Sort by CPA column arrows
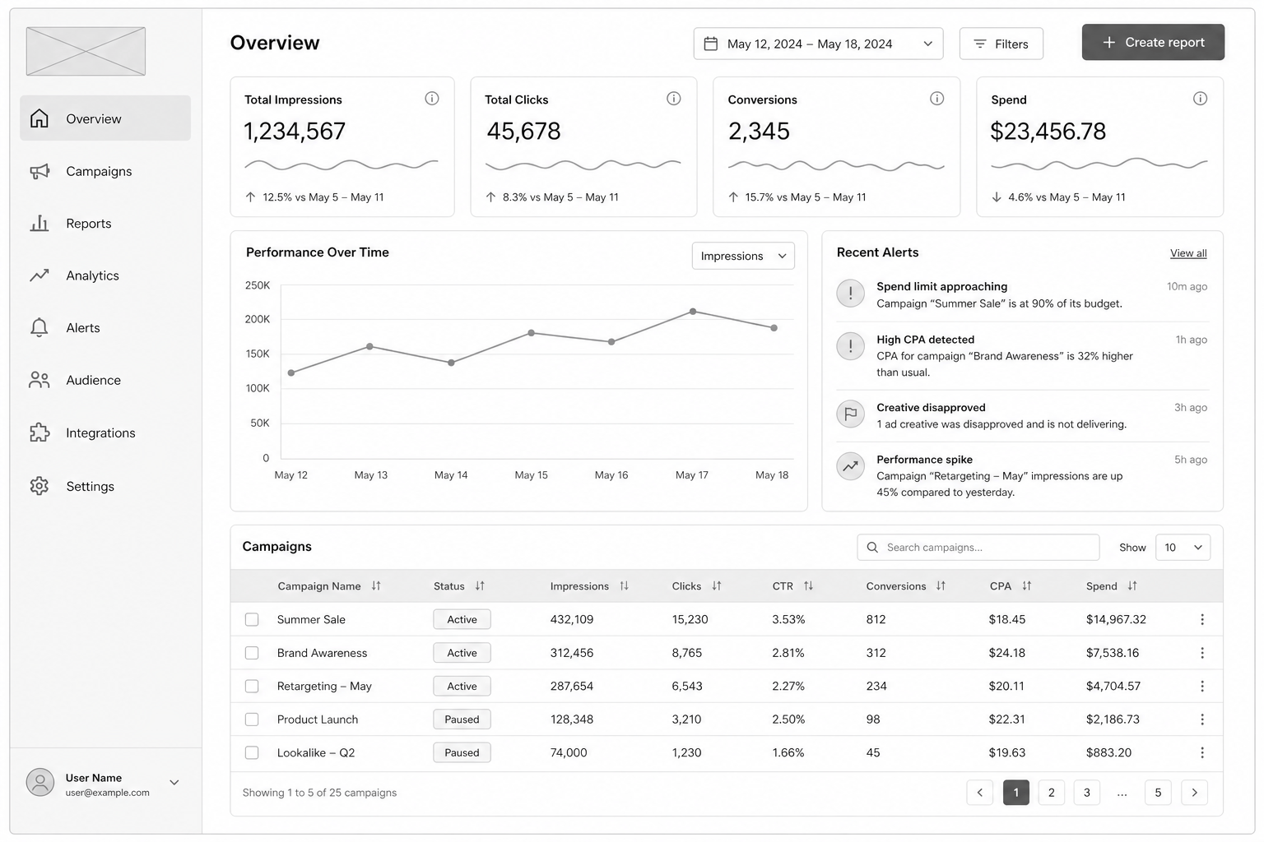The width and height of the screenshot is (1264, 842). (x=1027, y=586)
